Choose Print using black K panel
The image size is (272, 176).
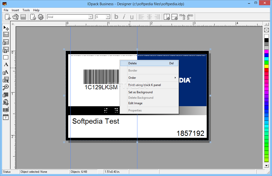click(x=149, y=85)
